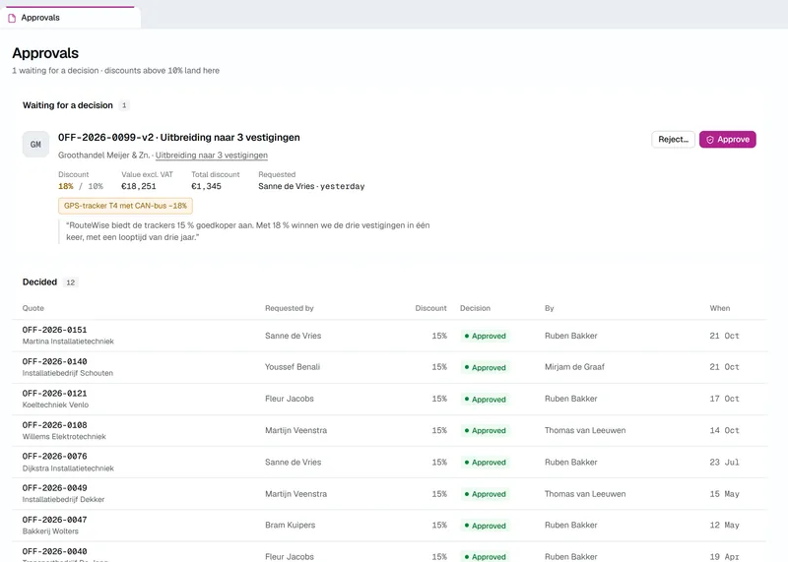788x562 pixels.
Task: Open quote OFF-2026-0040
Action: [54, 551]
